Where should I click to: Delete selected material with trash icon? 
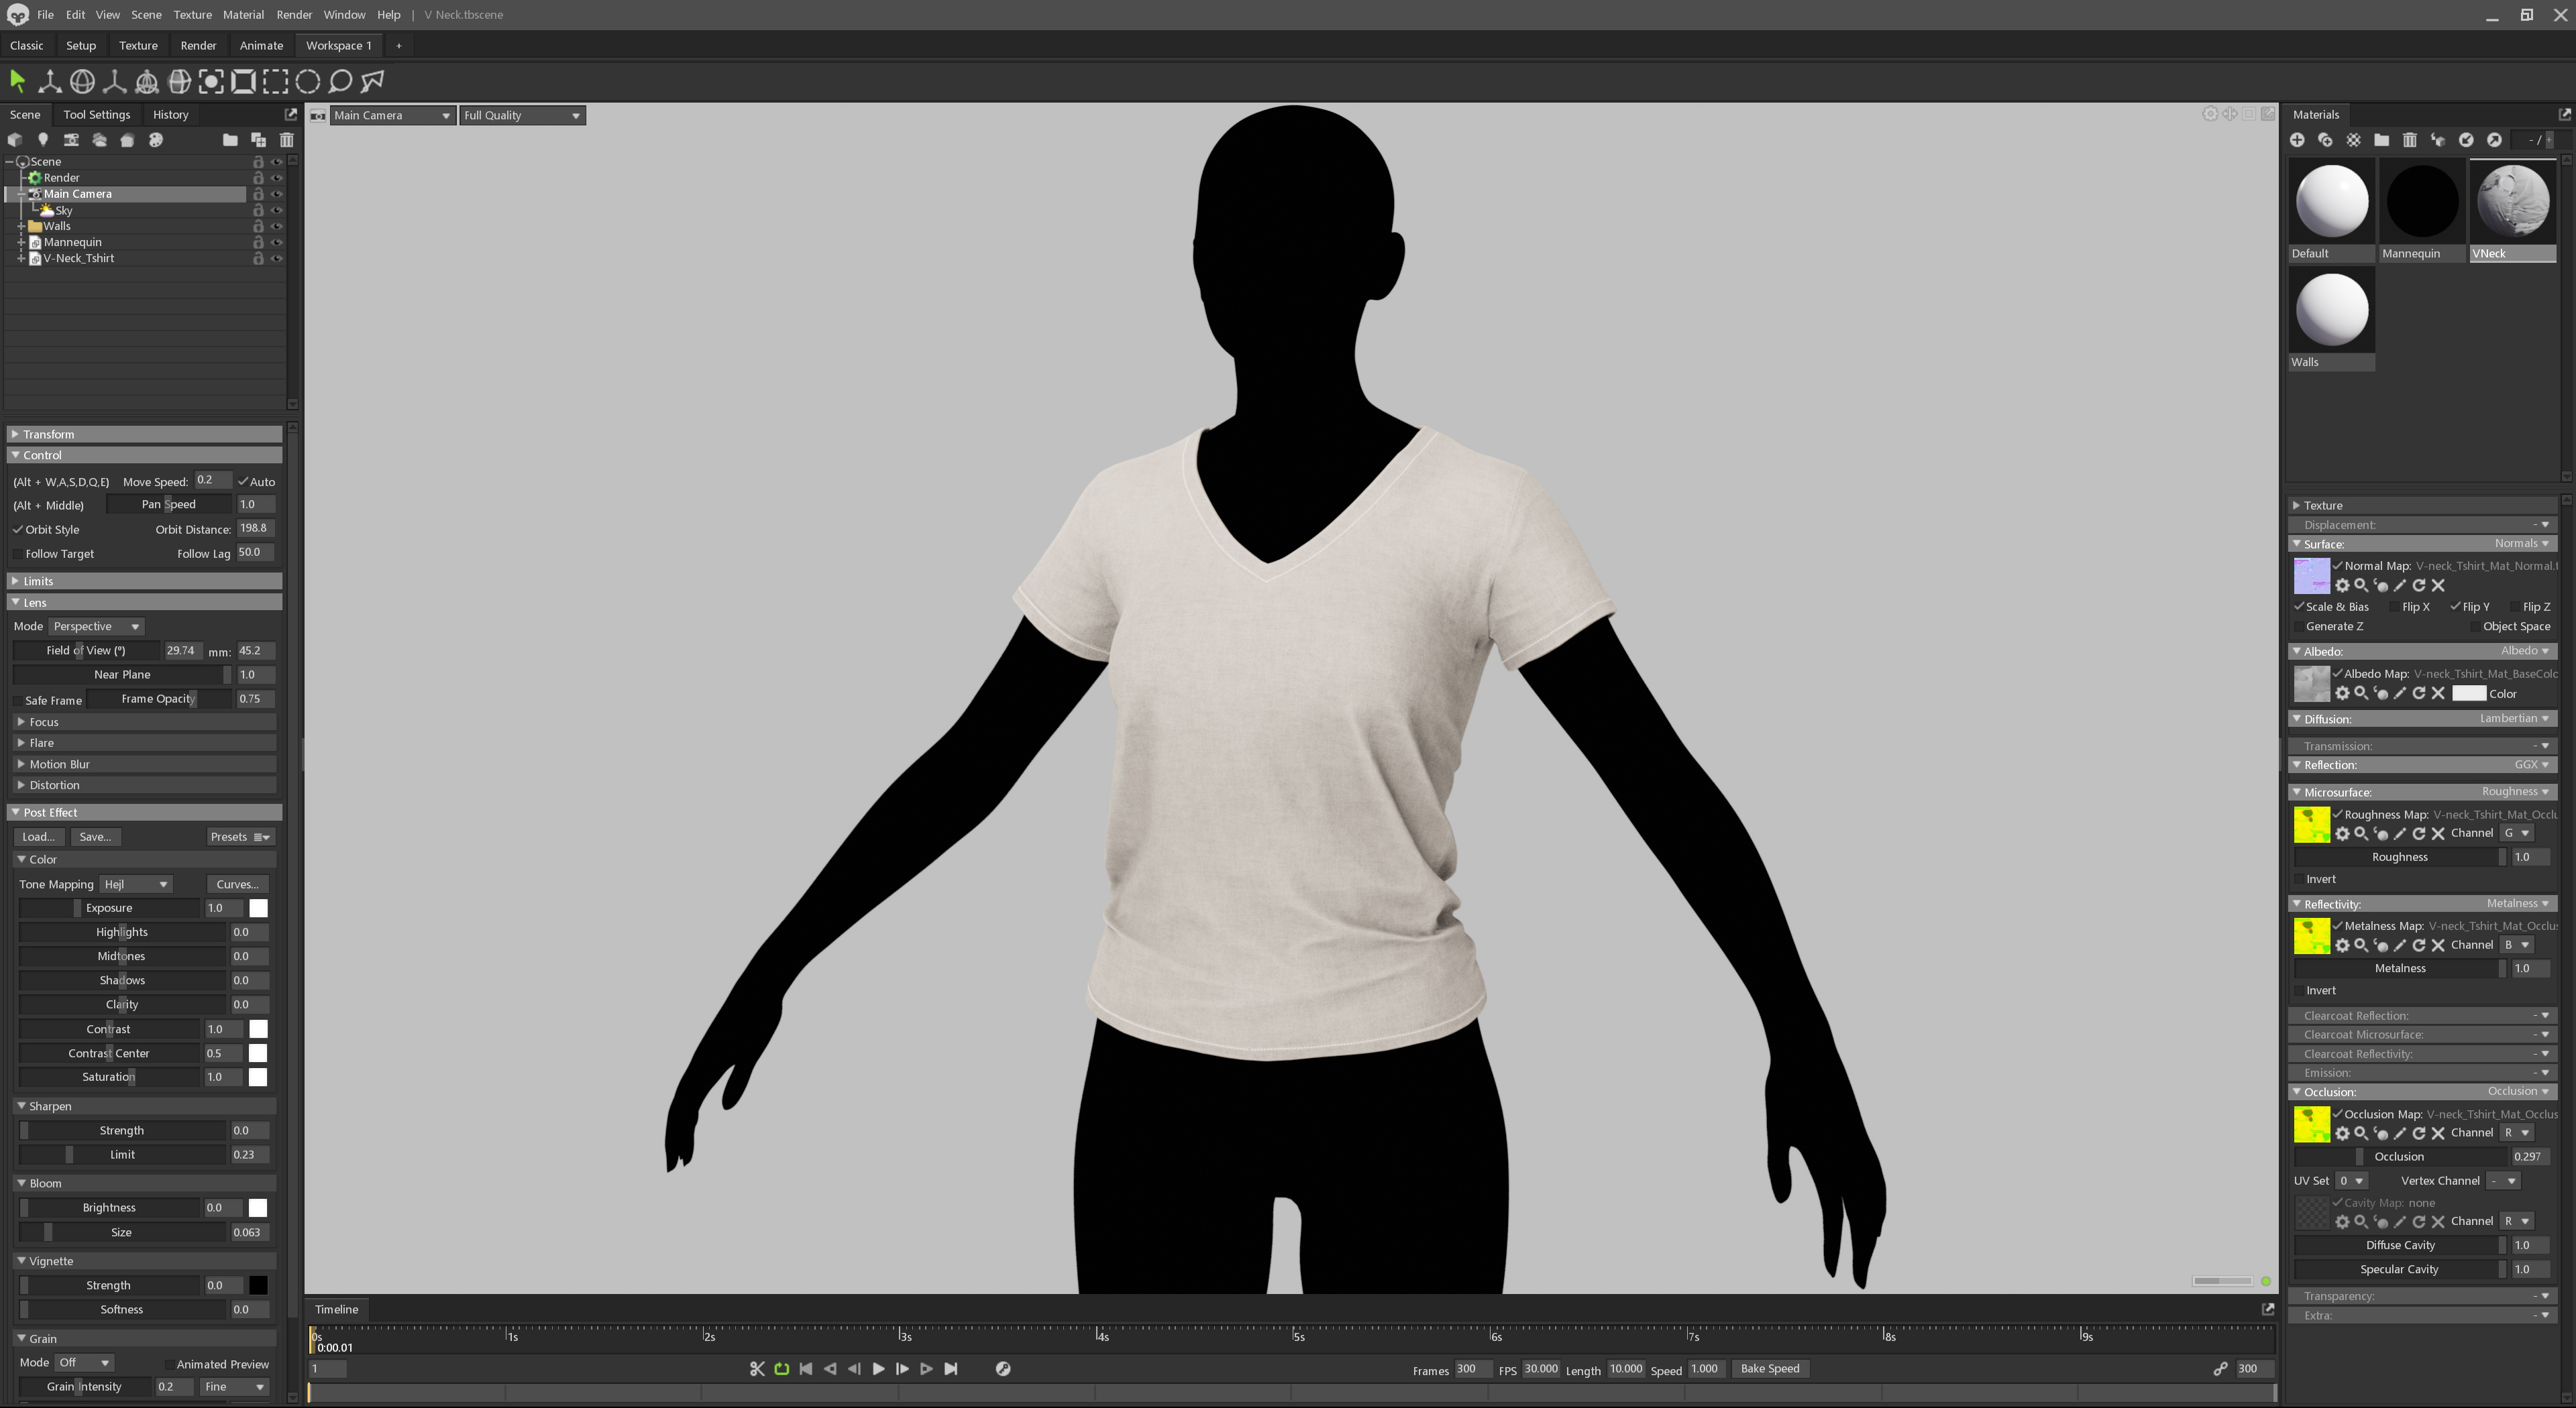click(x=2410, y=140)
